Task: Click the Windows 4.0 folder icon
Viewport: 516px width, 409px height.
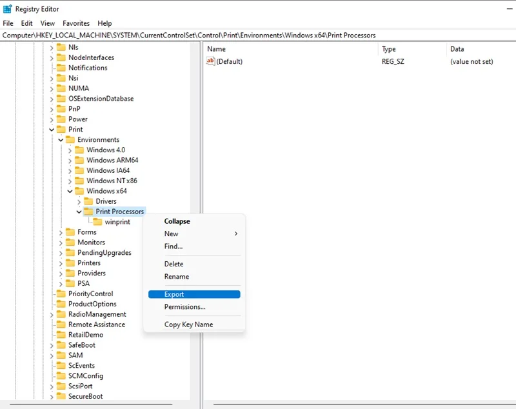Action: pyautogui.click(x=79, y=150)
